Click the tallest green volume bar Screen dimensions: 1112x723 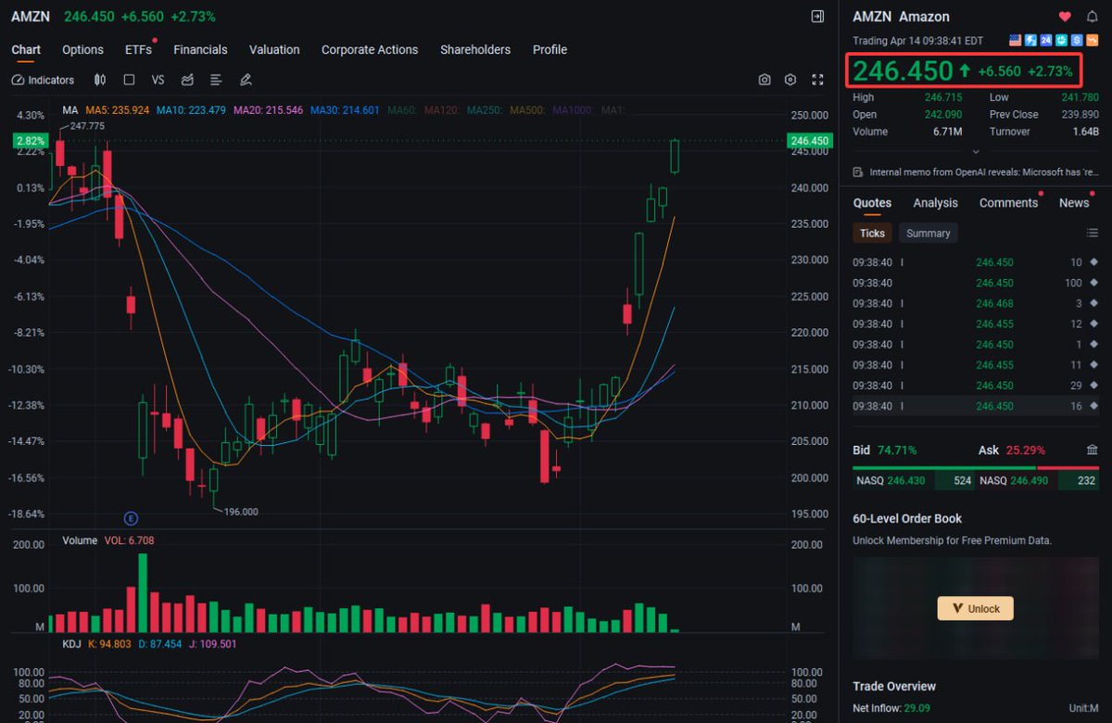(143, 593)
